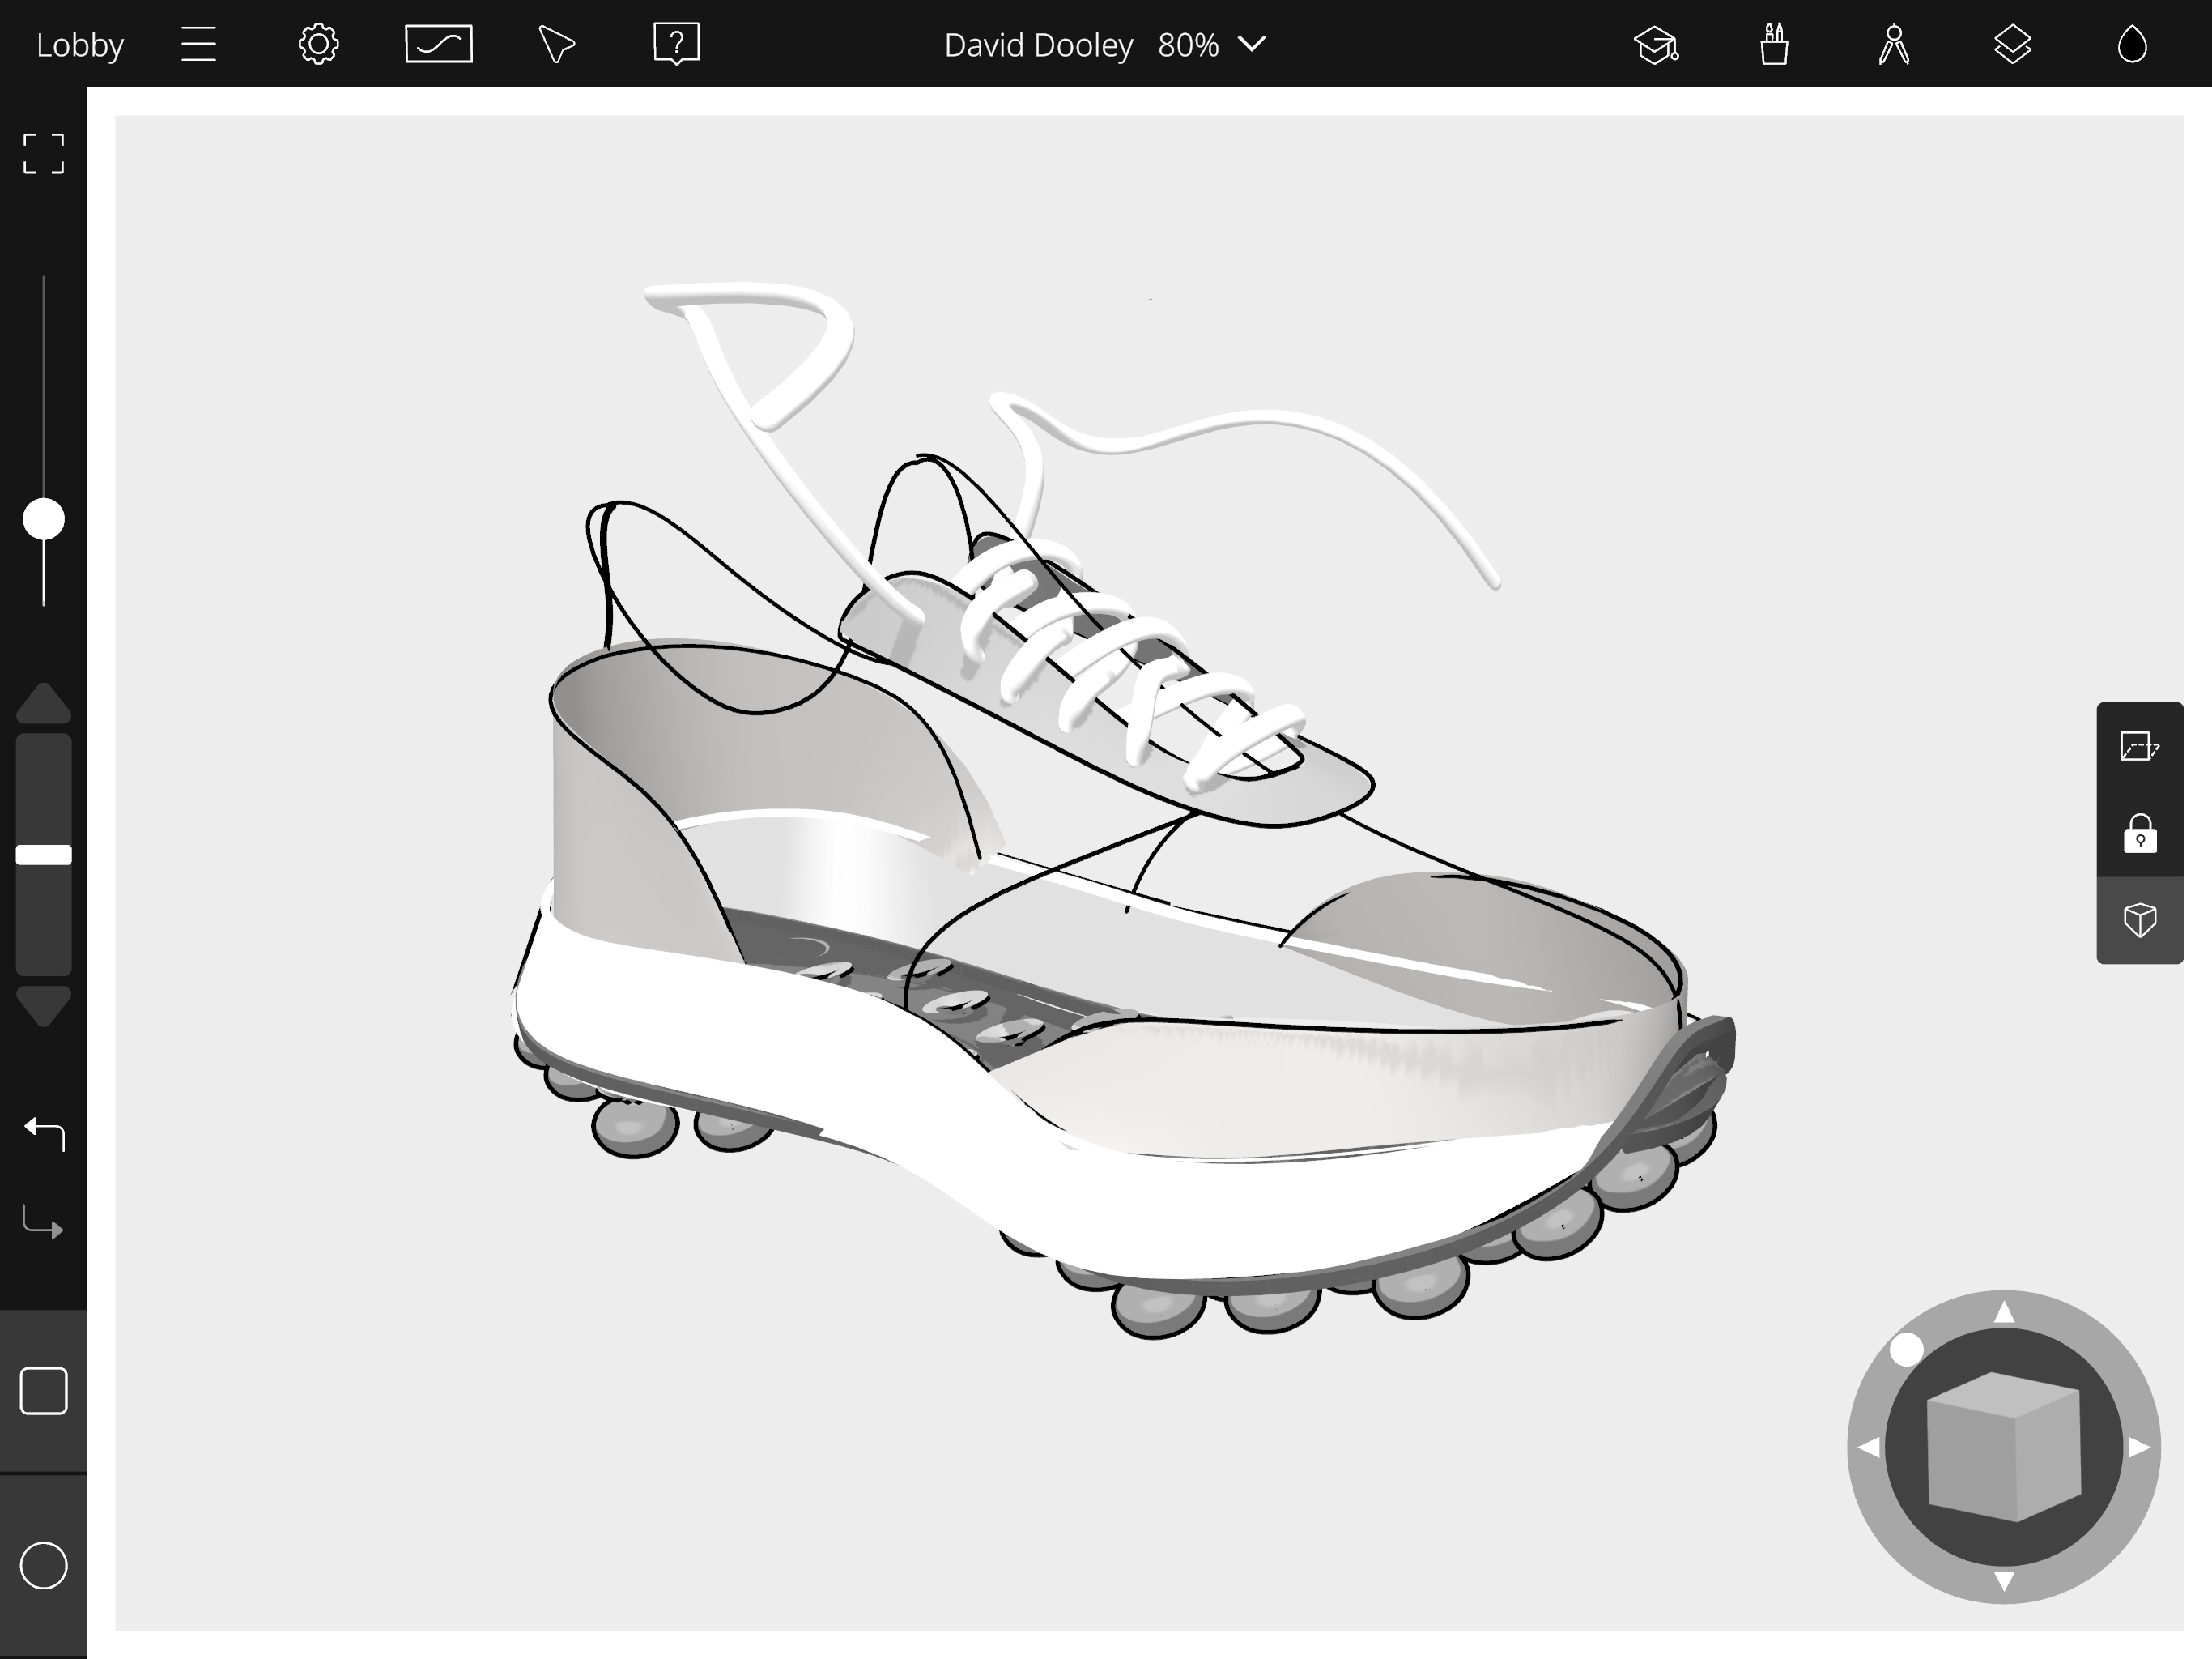
Task: Open the brushes cup icon
Action: pos(1774,45)
